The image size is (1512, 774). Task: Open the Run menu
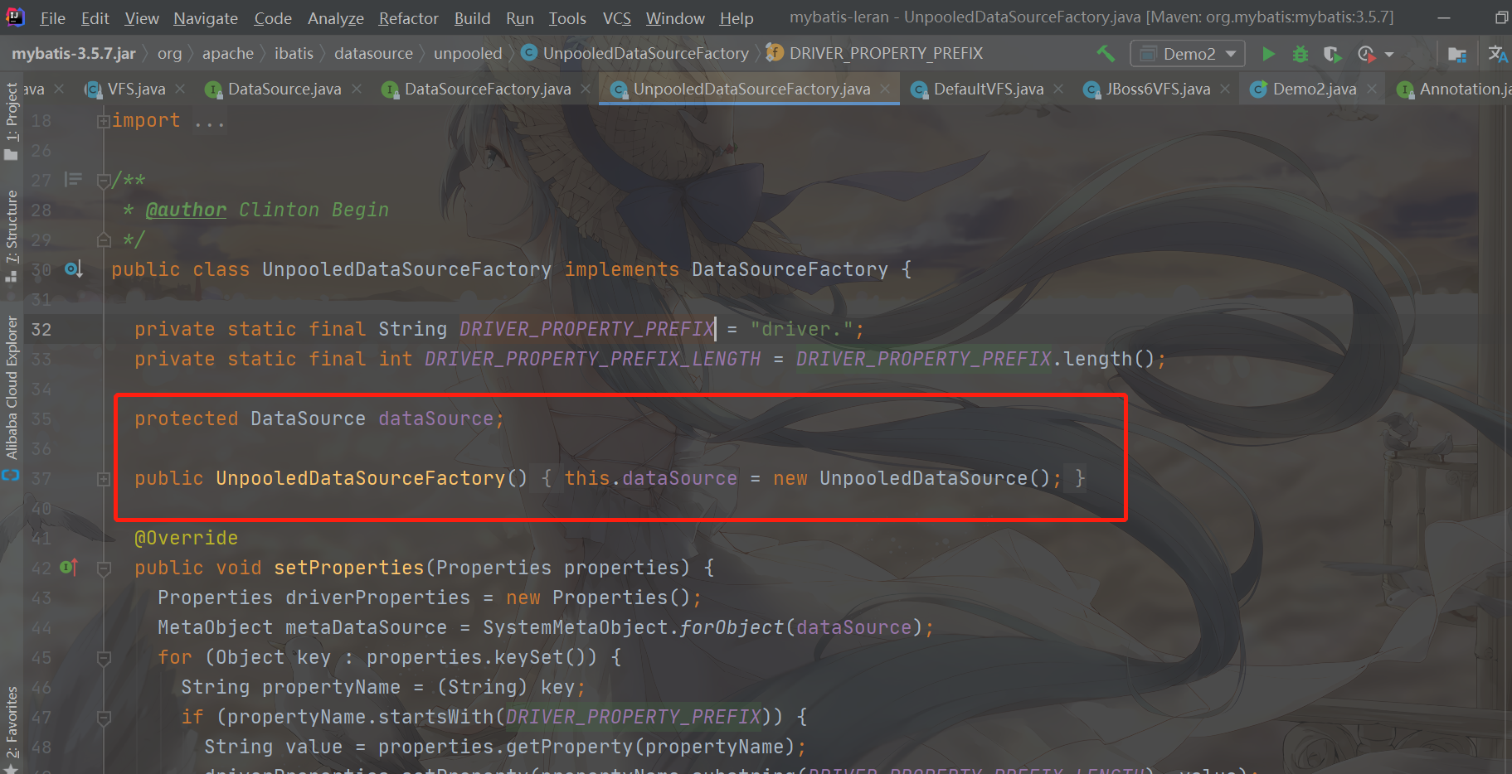click(520, 18)
